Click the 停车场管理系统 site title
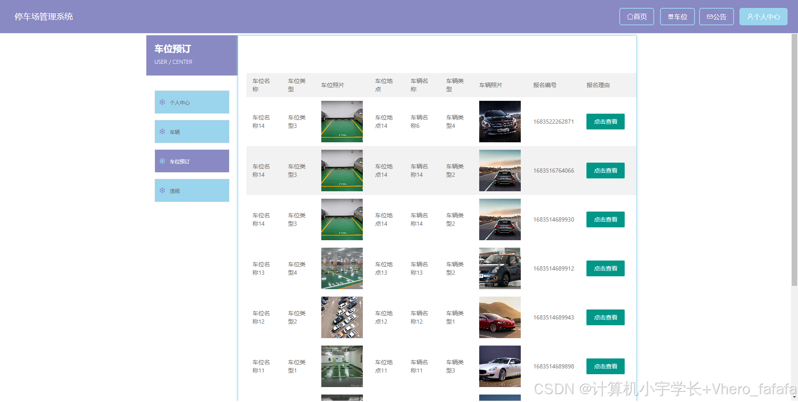798x402 pixels. (x=44, y=17)
